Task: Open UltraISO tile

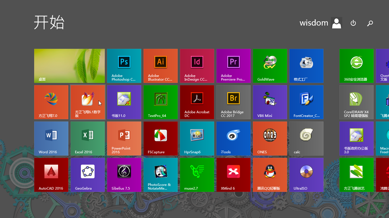Action: (306, 175)
